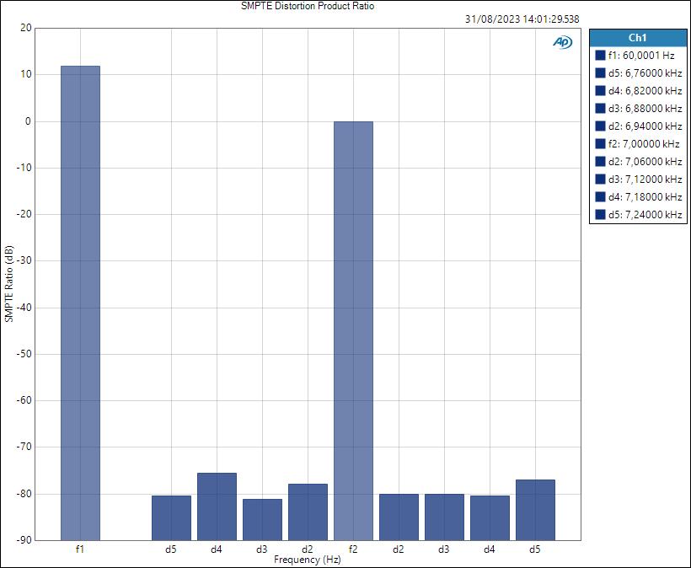Click the color swatch for d3: 6,88000 kHz
The height and width of the screenshot is (568, 691).
coord(600,108)
